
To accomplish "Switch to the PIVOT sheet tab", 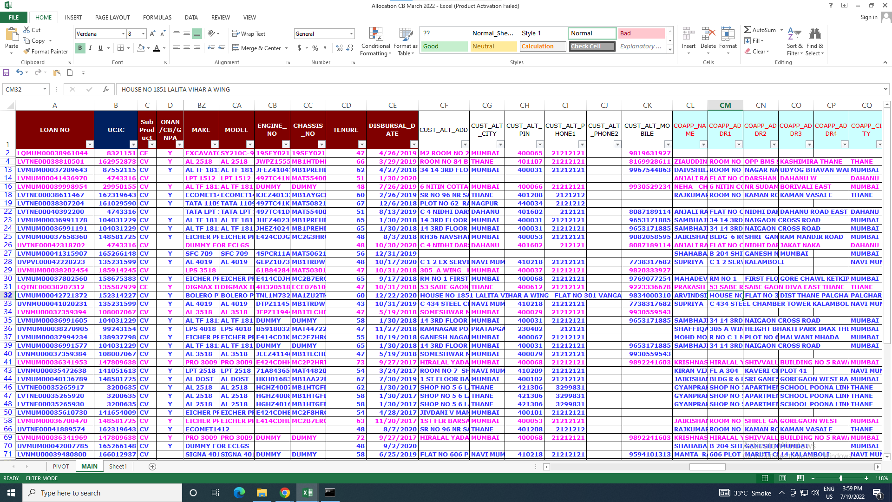I will tap(61, 466).
